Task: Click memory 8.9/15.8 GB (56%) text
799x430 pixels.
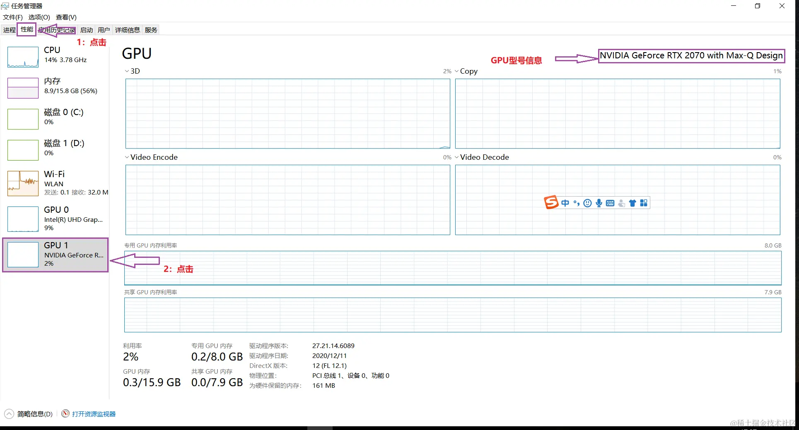Action: point(71,91)
